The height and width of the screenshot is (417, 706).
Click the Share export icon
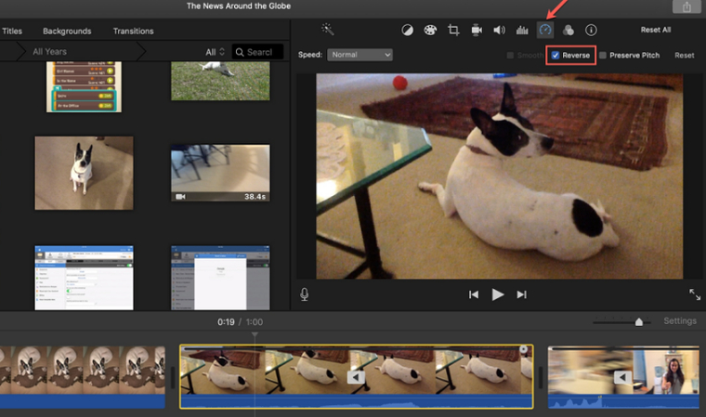click(686, 7)
